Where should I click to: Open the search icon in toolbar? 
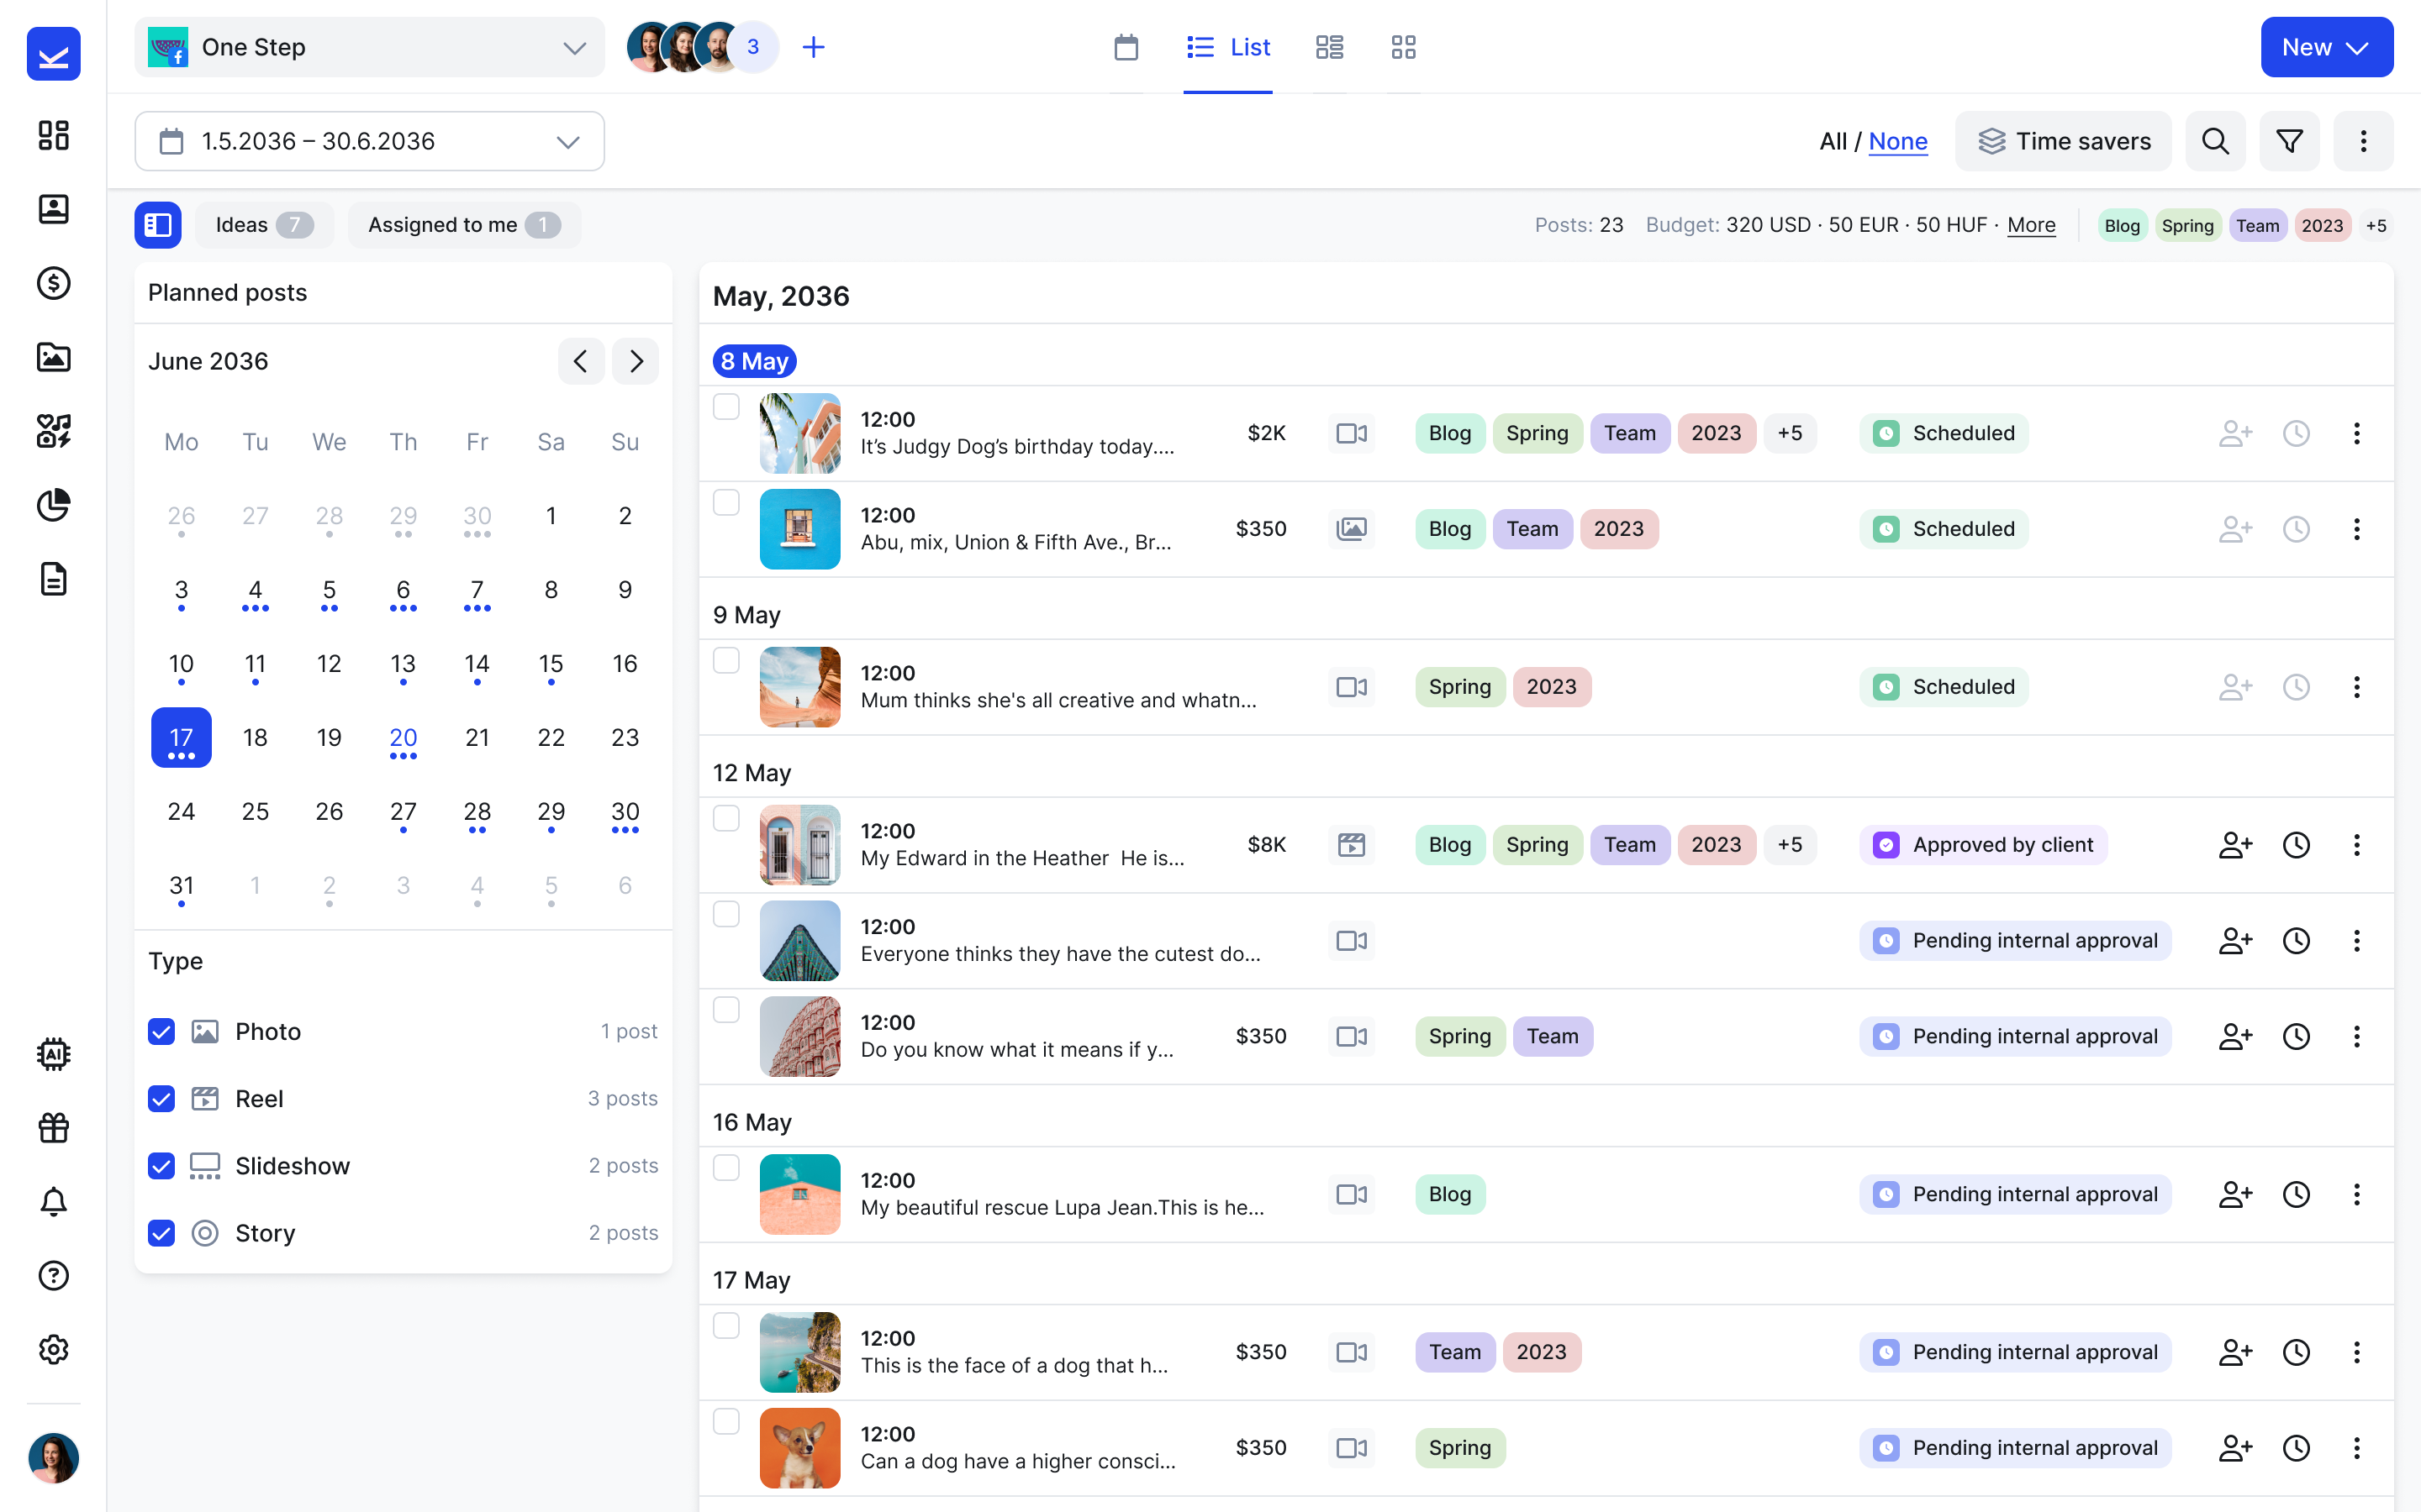click(x=2215, y=141)
